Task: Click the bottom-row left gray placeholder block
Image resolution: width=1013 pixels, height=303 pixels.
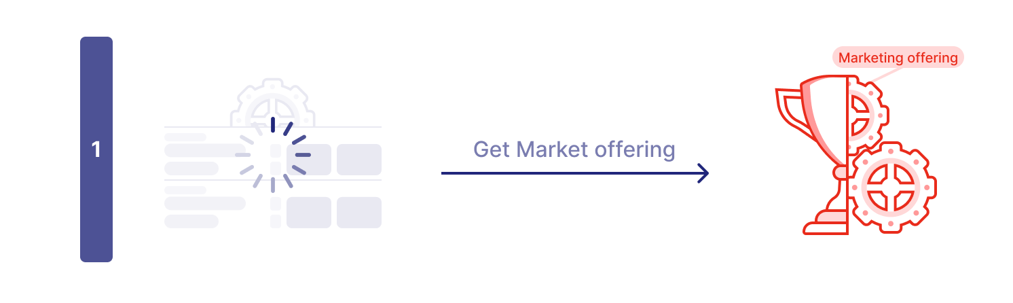Action: [309, 213]
